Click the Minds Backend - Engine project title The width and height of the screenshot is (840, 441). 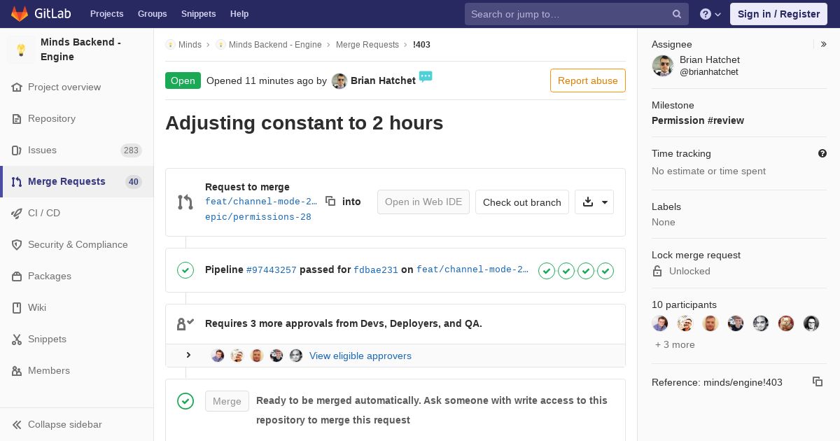80,50
